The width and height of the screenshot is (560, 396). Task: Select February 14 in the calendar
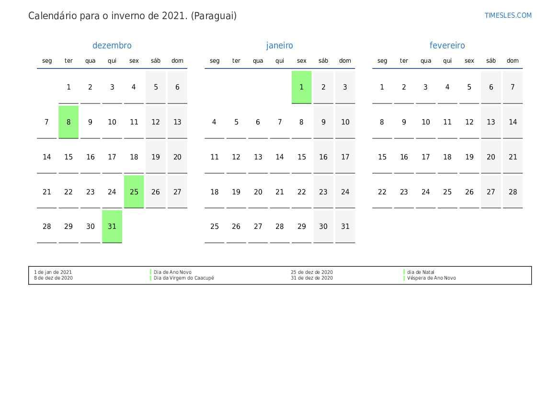513,122
